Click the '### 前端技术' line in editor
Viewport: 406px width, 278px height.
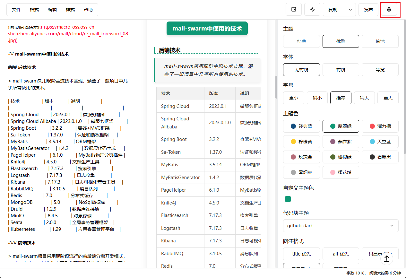pos(22,243)
